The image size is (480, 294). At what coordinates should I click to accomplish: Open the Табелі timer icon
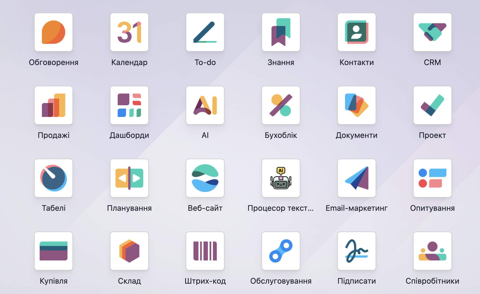54,178
